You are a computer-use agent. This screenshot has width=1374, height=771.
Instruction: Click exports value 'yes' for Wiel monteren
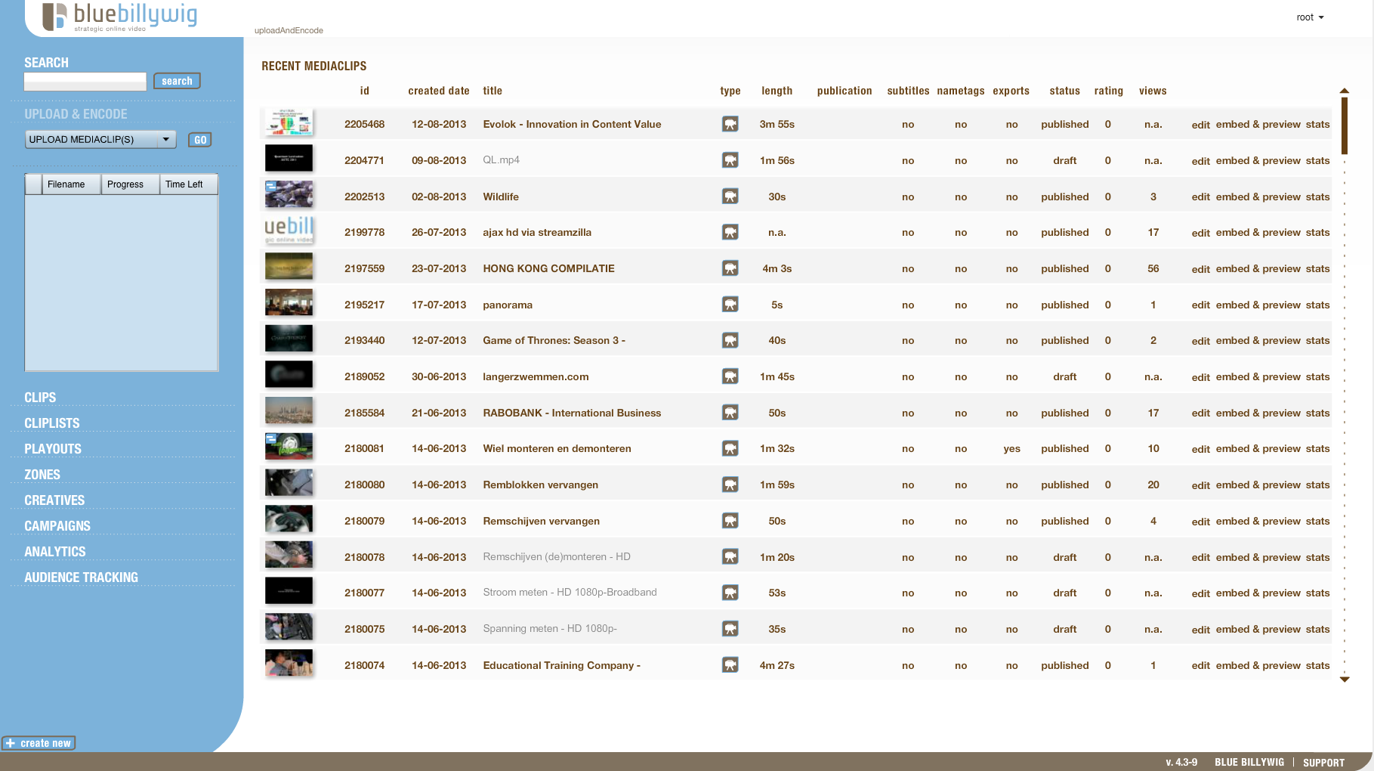[x=1011, y=448]
